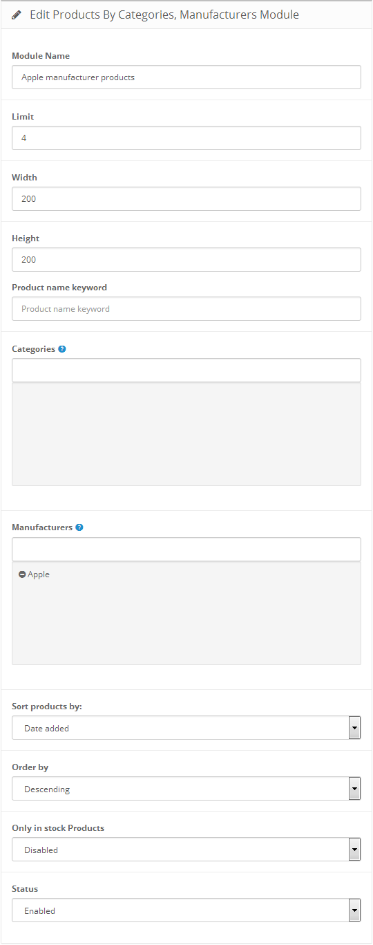
Task: Open the Order by dropdown
Action: 186,789
